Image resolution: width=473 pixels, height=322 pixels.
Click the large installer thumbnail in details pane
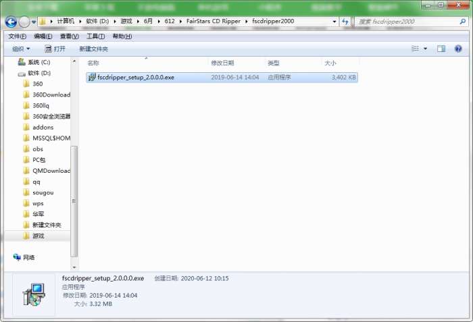34,294
